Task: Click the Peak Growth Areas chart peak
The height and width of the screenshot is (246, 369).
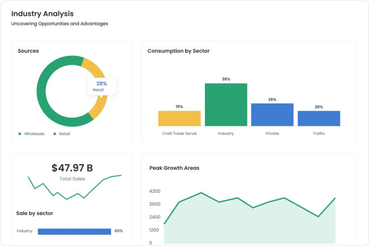Action: 201,193
